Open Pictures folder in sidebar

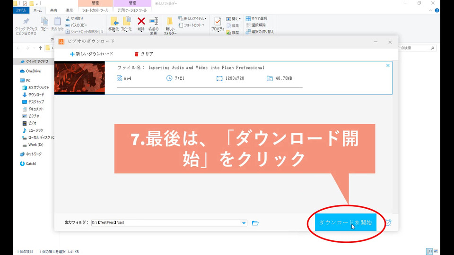coord(31,116)
